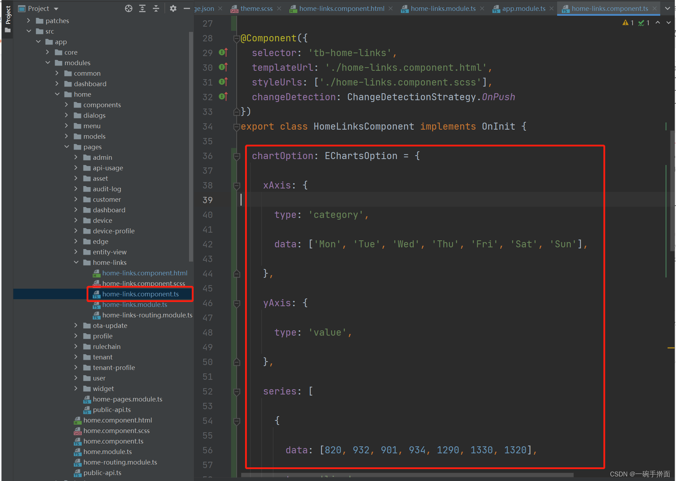Click line number 39 in the gutter

pos(208,200)
